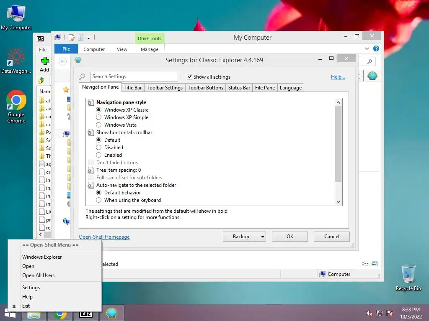The height and width of the screenshot is (321, 429).
Task: Select Settings in Open-Shell context menu
Action: [31, 288]
